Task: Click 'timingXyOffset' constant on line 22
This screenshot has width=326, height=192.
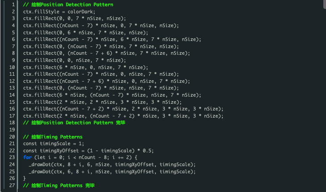Action: point(59,151)
